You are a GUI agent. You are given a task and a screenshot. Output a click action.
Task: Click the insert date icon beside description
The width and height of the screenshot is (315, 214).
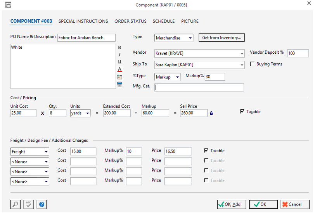click(119, 77)
